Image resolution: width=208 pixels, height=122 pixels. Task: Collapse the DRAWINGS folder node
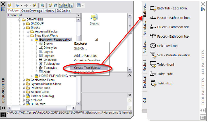[19, 20]
